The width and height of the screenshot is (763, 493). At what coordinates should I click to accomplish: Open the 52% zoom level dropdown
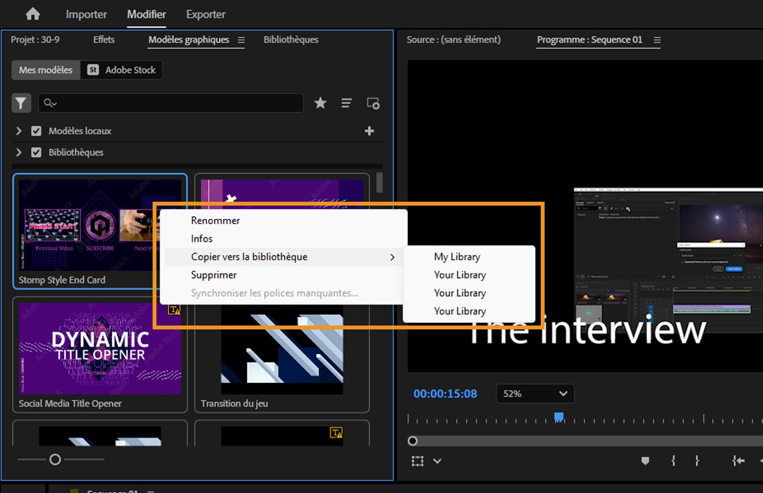(535, 394)
